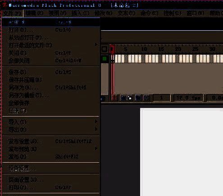
Task: Choose 关闭(C) from File menu
Action: [x=51, y=53]
